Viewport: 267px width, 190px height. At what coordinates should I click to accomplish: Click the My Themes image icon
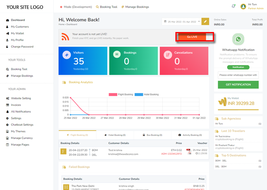coord(7,131)
